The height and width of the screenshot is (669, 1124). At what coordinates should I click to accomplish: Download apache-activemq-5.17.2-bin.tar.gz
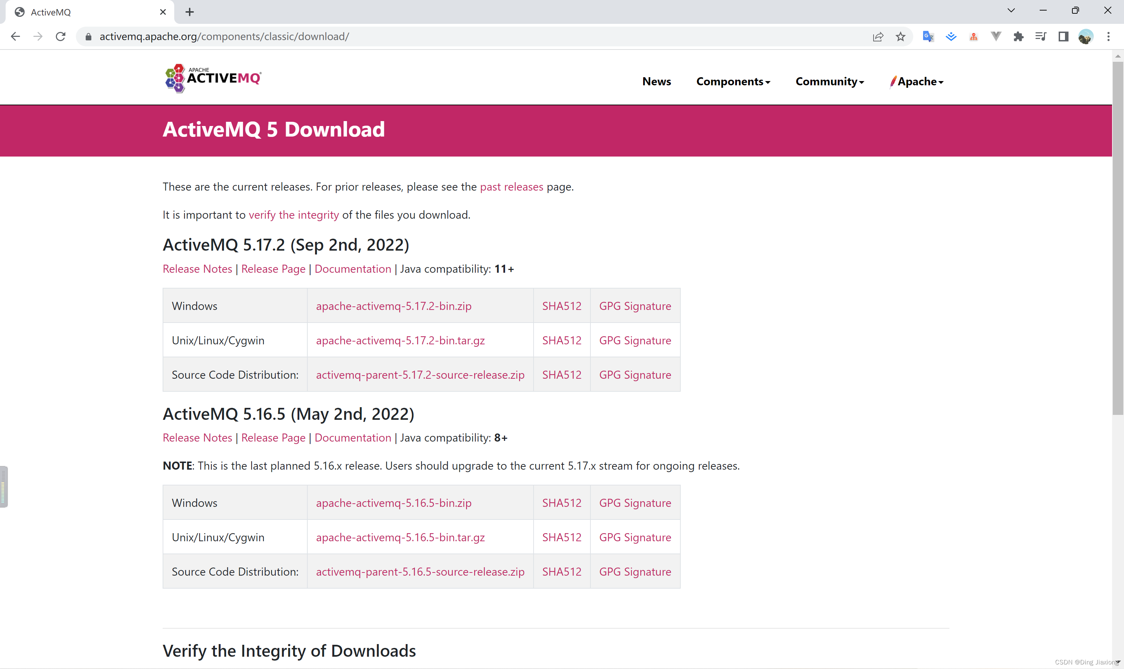pyautogui.click(x=400, y=340)
